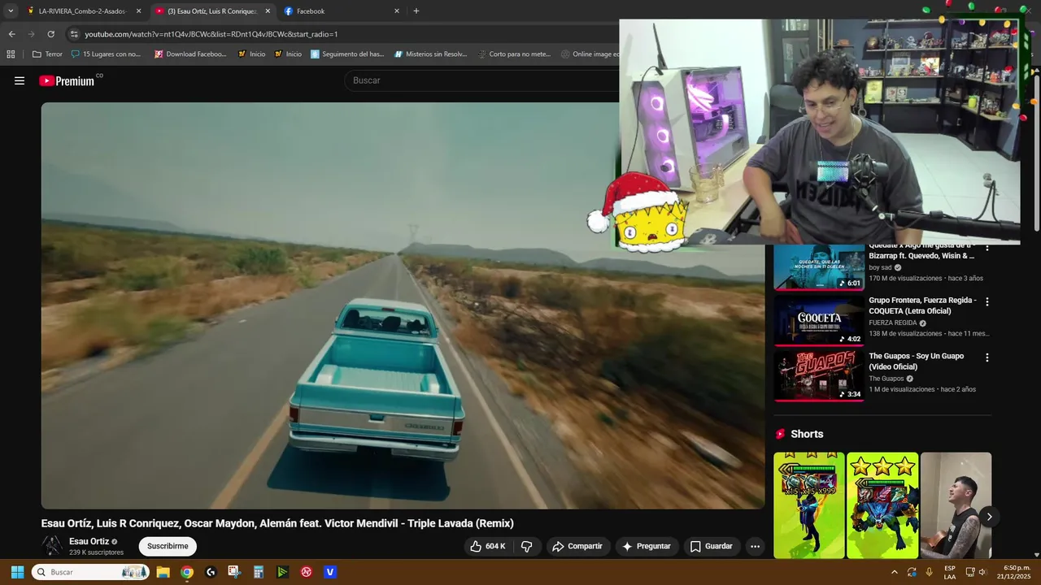Open volume control in system tray
The image size is (1041, 585).
982,572
